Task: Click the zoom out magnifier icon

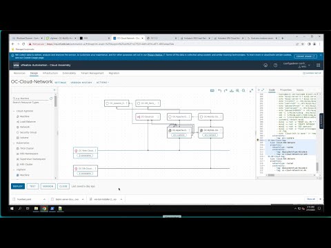Action: pos(243,90)
